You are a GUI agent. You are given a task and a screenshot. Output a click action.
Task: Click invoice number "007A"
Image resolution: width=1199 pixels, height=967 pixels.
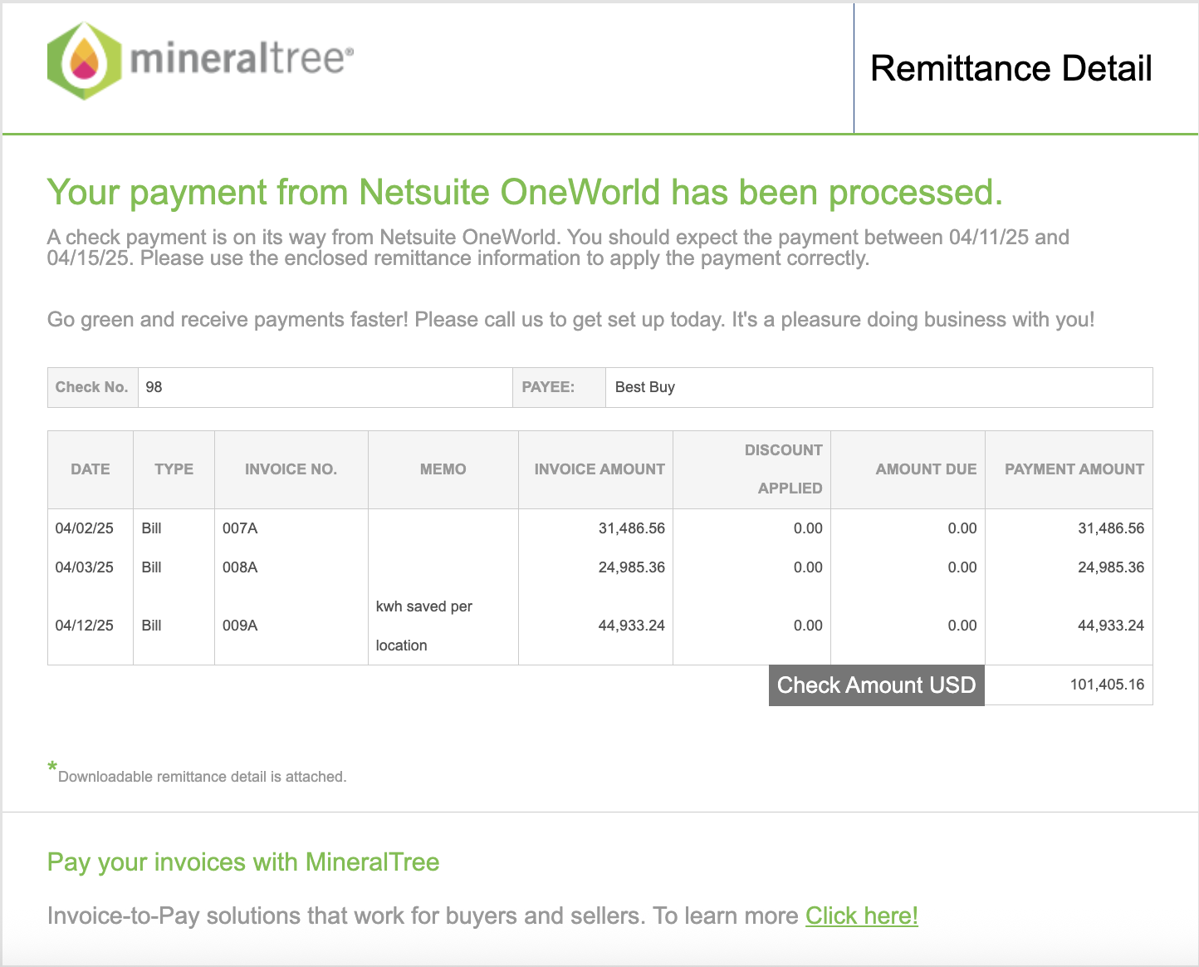point(240,528)
